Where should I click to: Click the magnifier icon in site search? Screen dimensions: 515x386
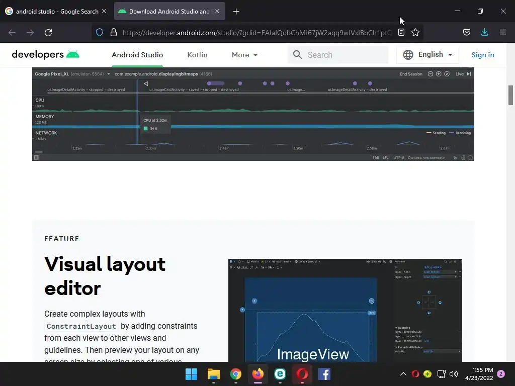pyautogui.click(x=297, y=54)
